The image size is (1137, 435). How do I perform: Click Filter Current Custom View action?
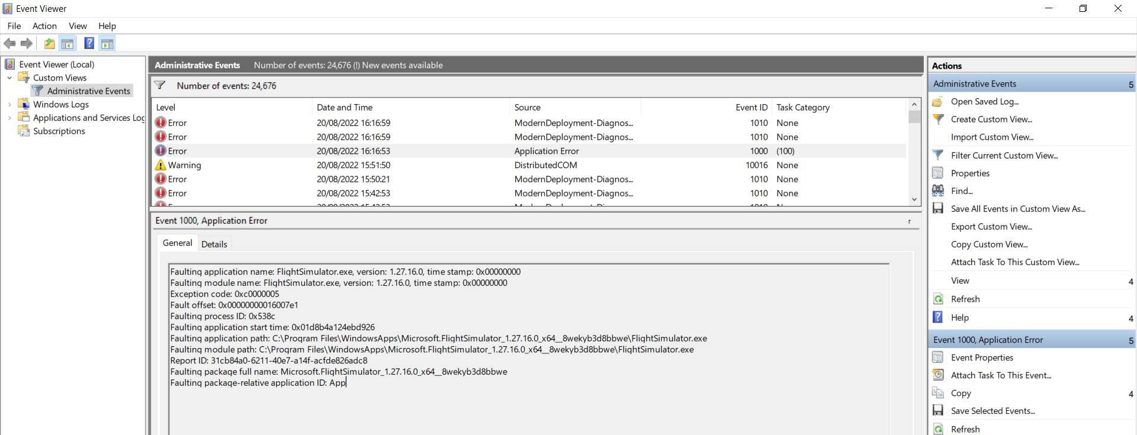click(x=1004, y=156)
